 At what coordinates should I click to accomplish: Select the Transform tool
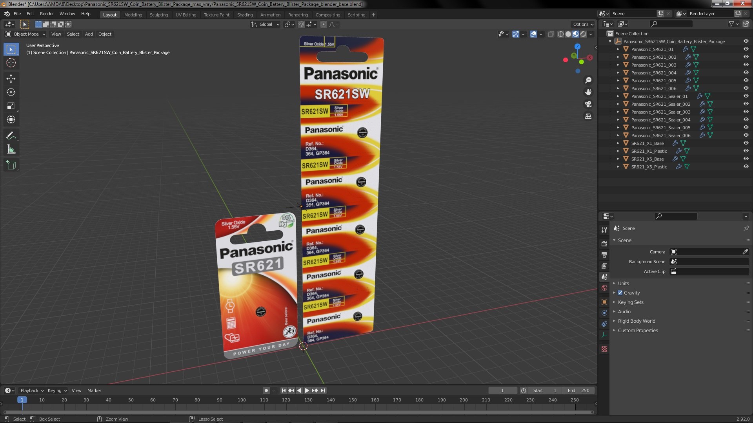coord(11,120)
